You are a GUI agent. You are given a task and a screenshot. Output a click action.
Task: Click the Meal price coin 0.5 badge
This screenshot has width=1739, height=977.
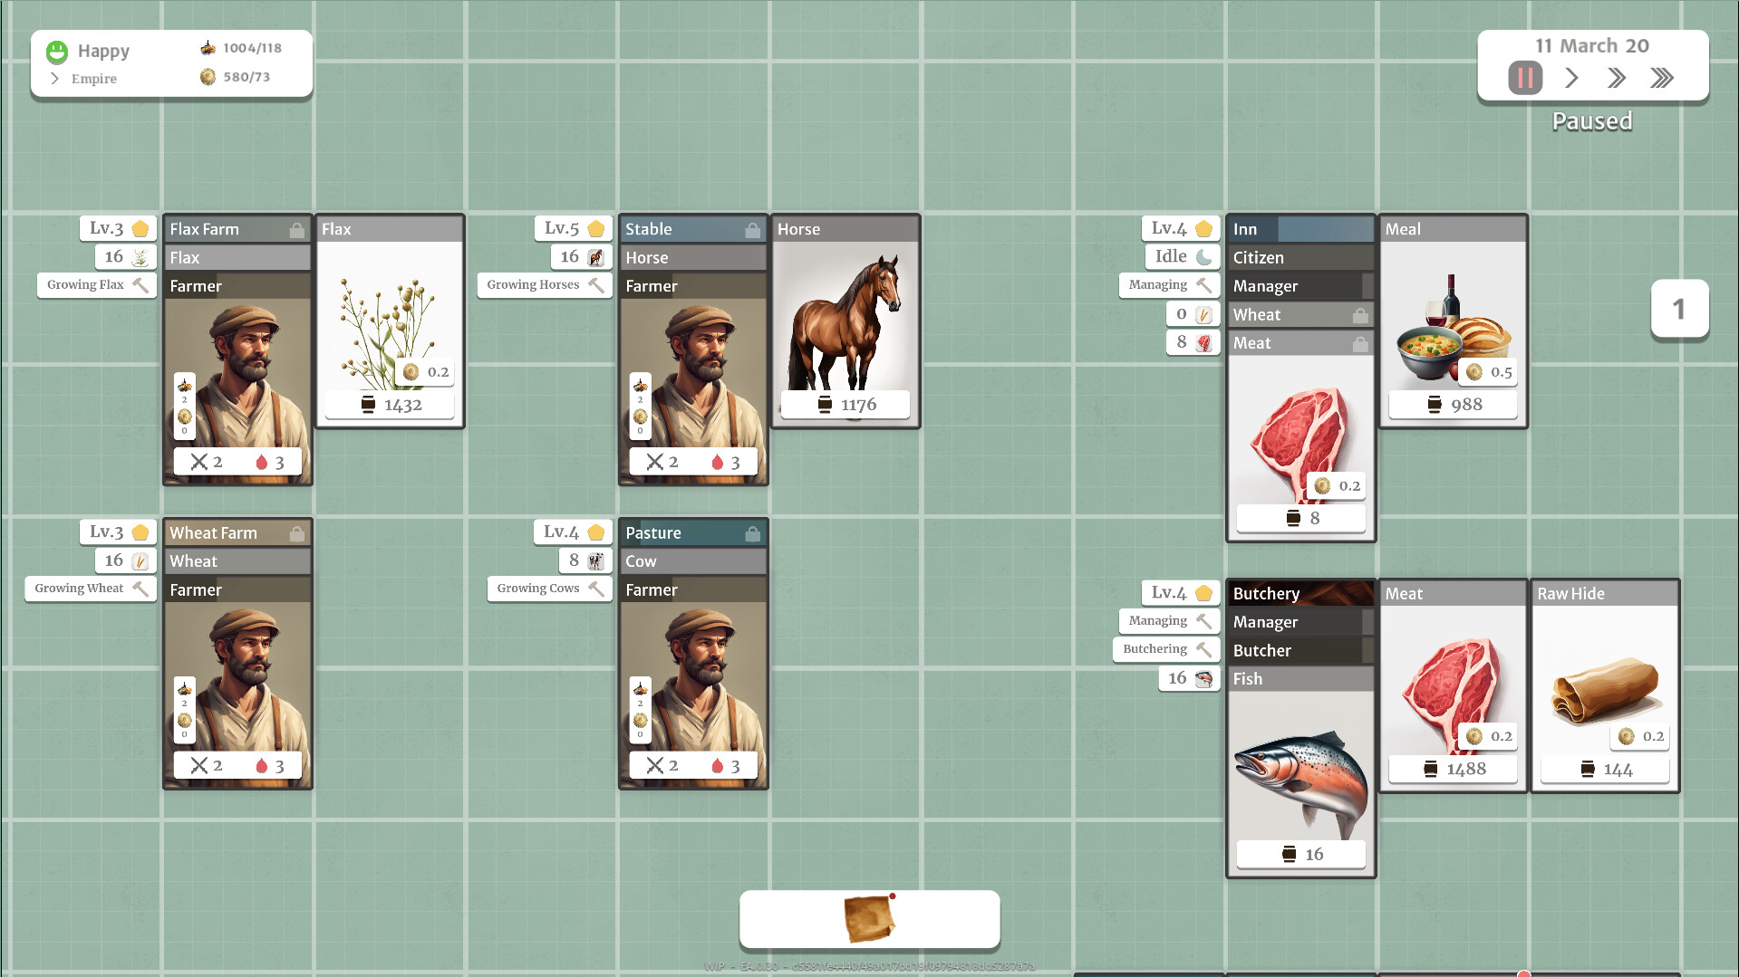coord(1489,372)
